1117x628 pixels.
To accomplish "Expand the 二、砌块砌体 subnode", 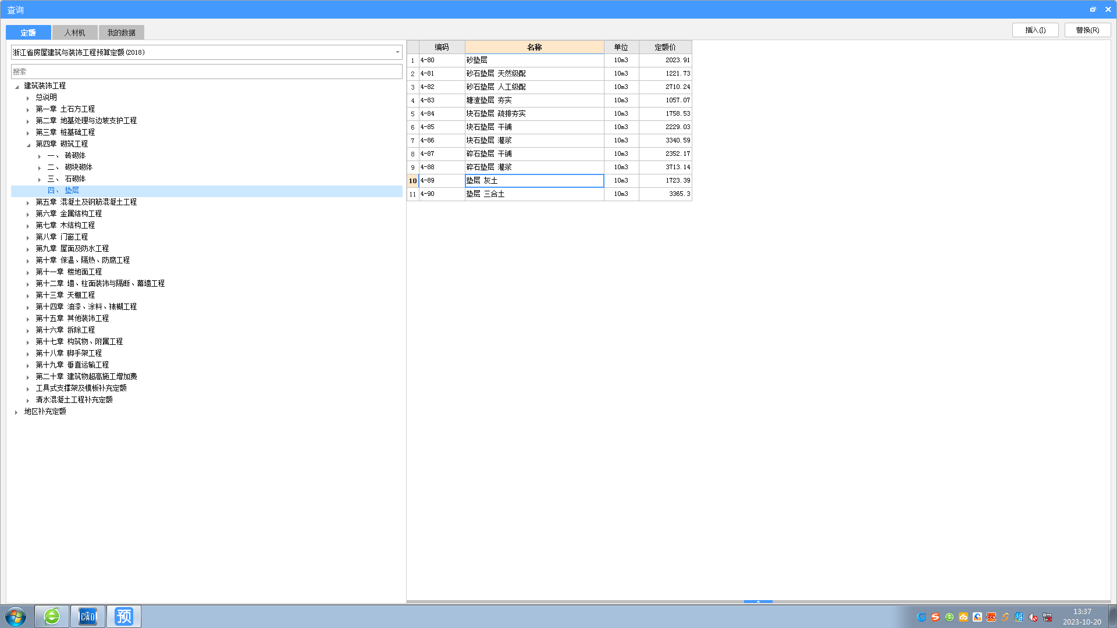I will click(39, 167).
